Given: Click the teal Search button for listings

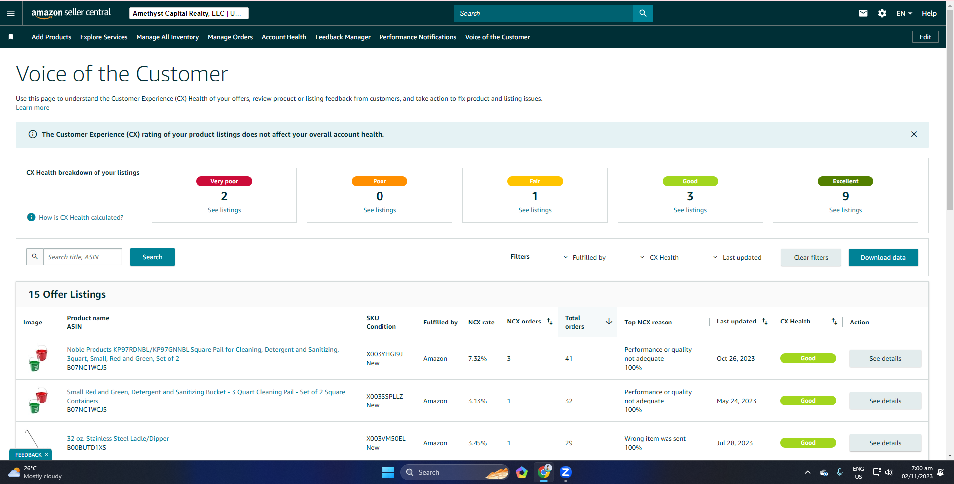Looking at the screenshot, I should click(x=152, y=257).
